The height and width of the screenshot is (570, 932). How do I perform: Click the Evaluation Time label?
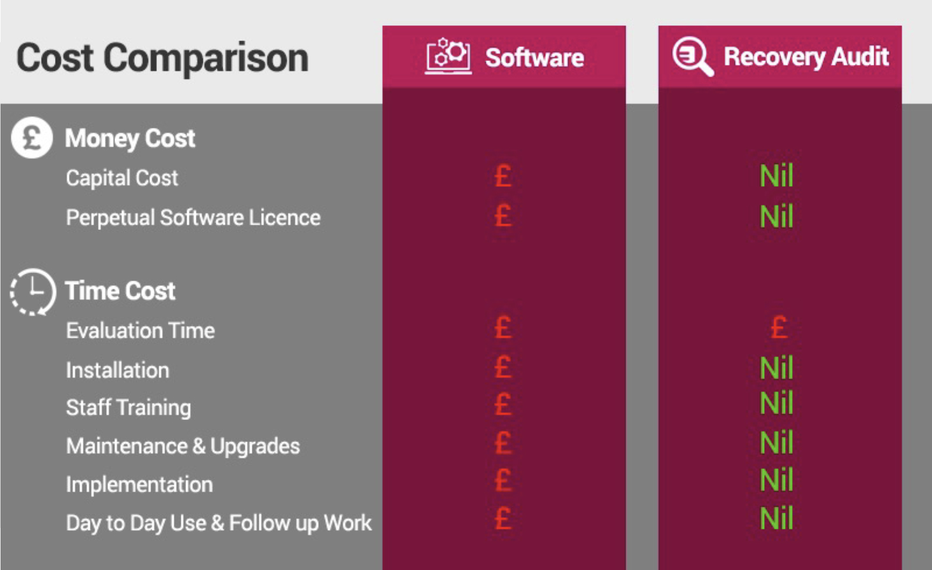pyautogui.click(x=140, y=330)
